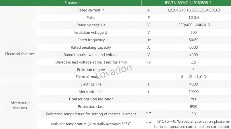The image size is (231, 129).
Task: Click the Rated current In row label
Action: point(91,10)
